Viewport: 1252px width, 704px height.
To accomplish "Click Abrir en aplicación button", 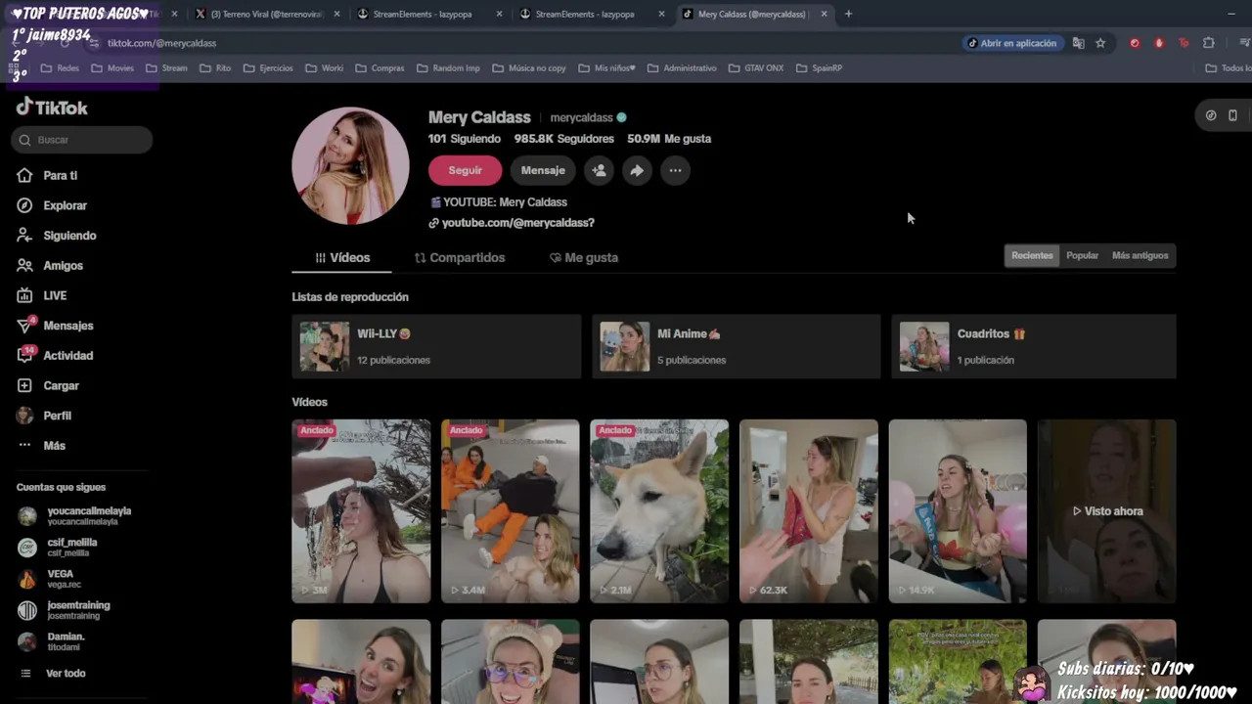I will point(1011,43).
